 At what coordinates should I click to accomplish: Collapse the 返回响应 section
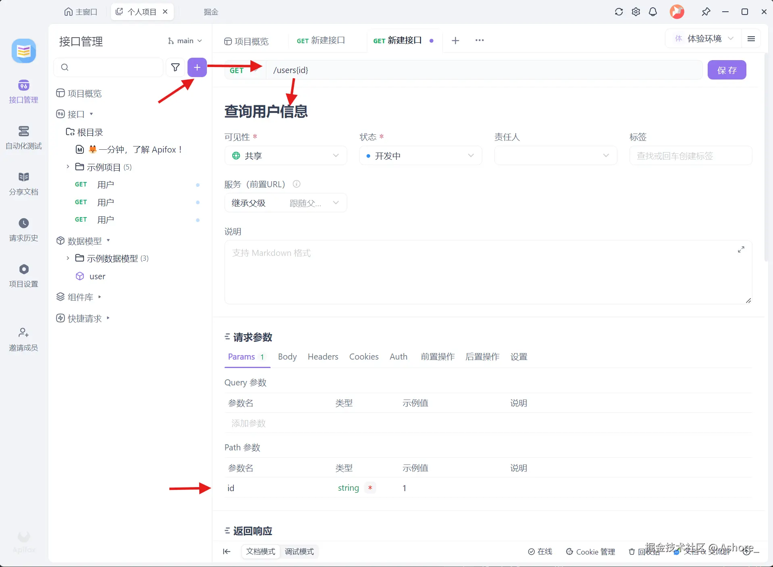coord(227,531)
